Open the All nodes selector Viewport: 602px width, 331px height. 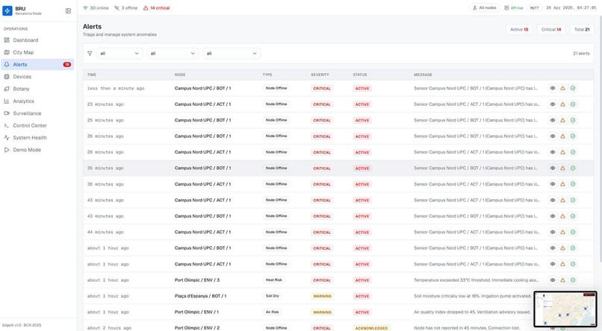coord(485,7)
